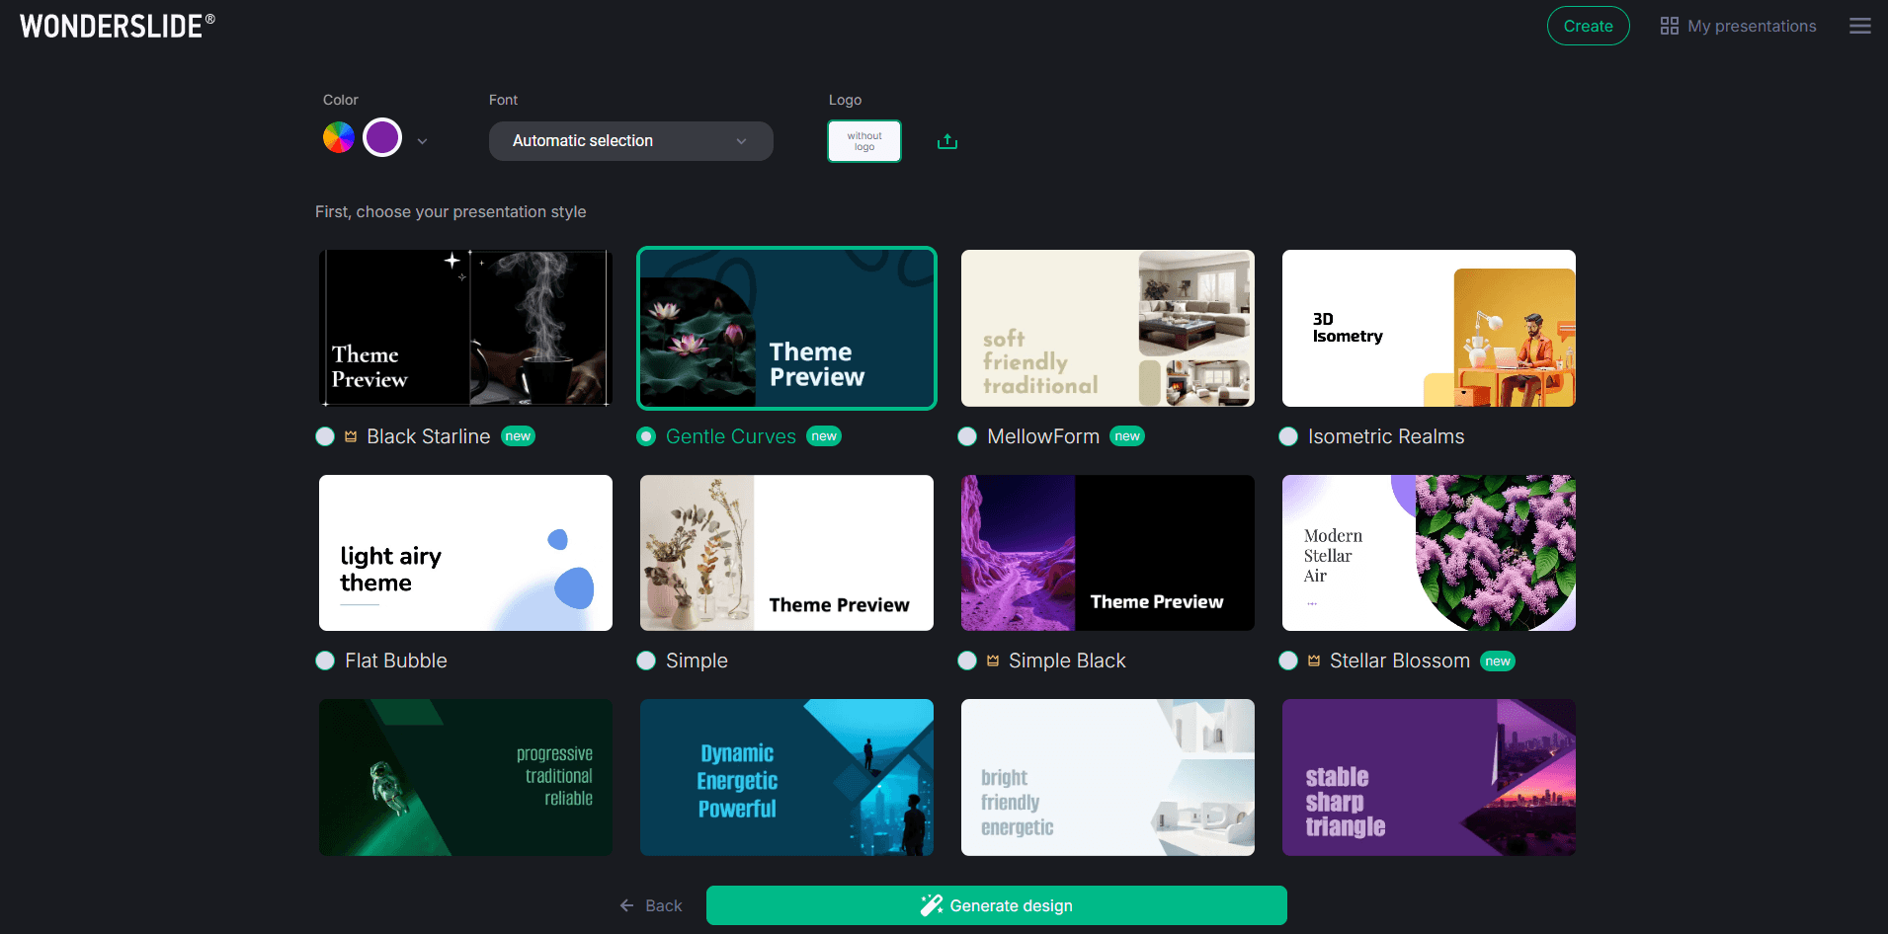Open the Font automatic selection dropdown
The height and width of the screenshot is (934, 1888).
click(629, 140)
